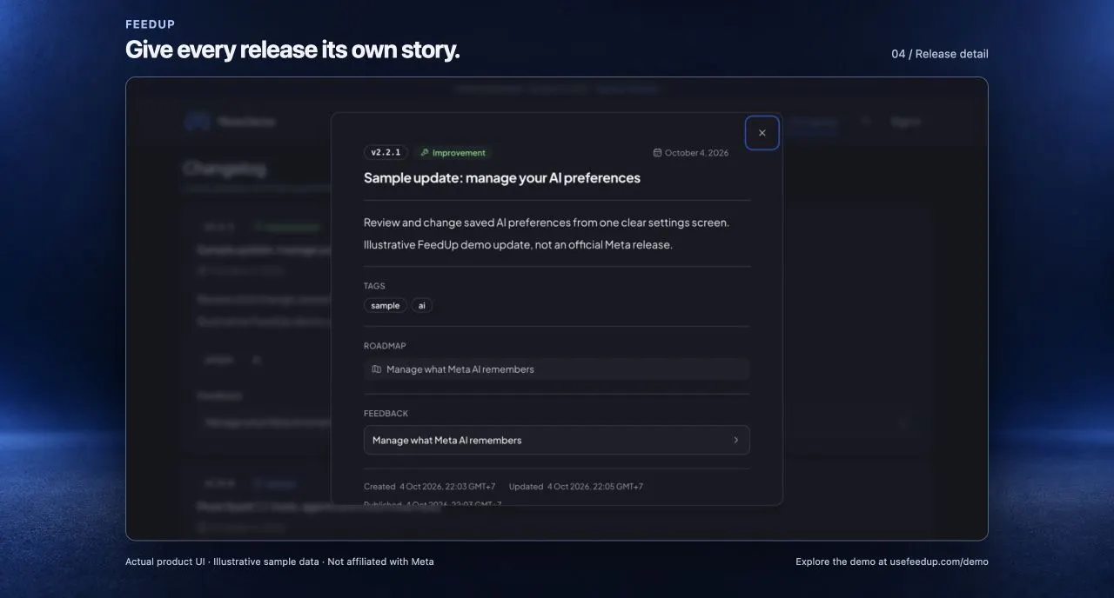Click the "TAGS" section label

pos(374,286)
